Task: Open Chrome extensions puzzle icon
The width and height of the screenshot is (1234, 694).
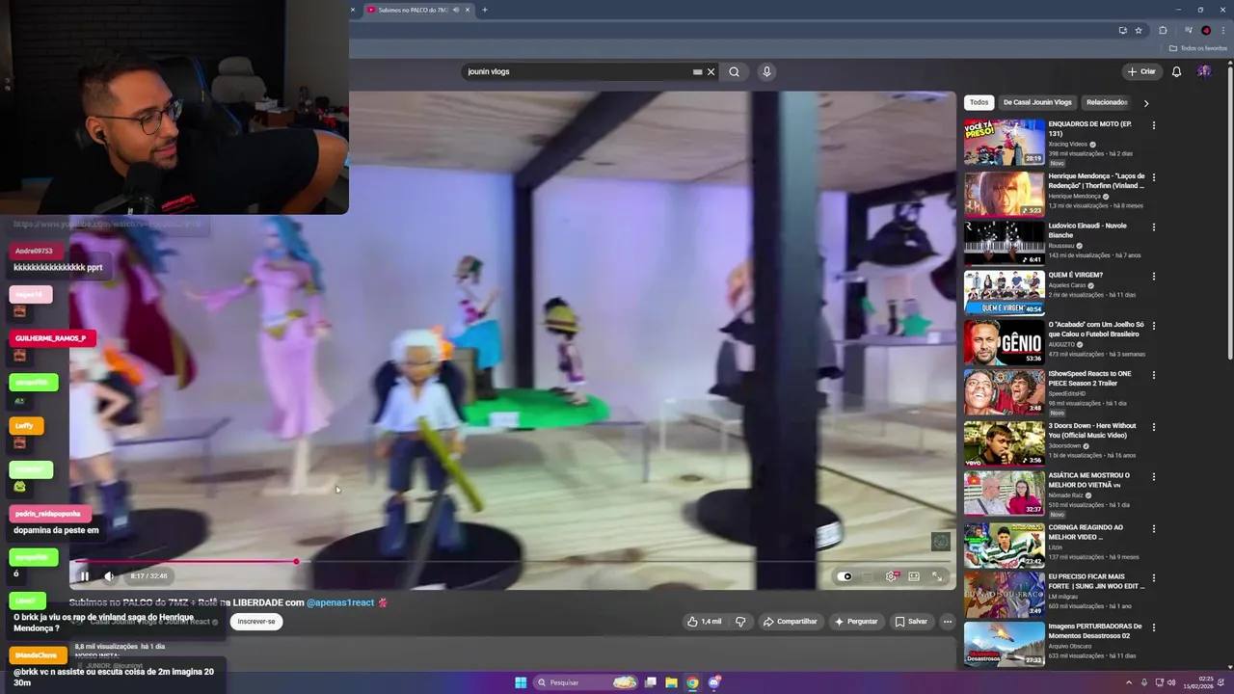Action: tap(1163, 30)
